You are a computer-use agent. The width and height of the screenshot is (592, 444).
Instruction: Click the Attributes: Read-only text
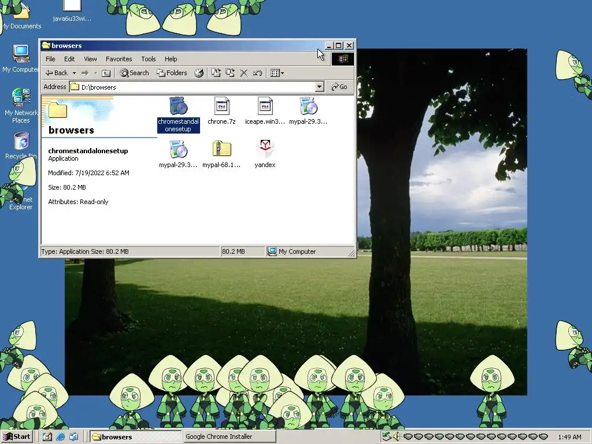(x=78, y=202)
